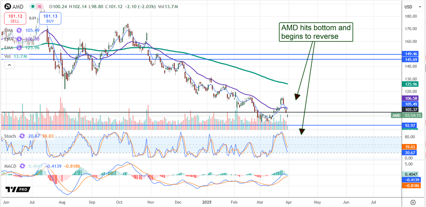Select the Stoch indicator title
Viewport: 426px width, 207px height.
[x=10, y=136]
